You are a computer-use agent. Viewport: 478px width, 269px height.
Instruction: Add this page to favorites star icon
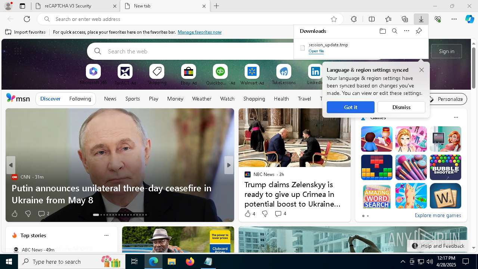click(x=334, y=19)
